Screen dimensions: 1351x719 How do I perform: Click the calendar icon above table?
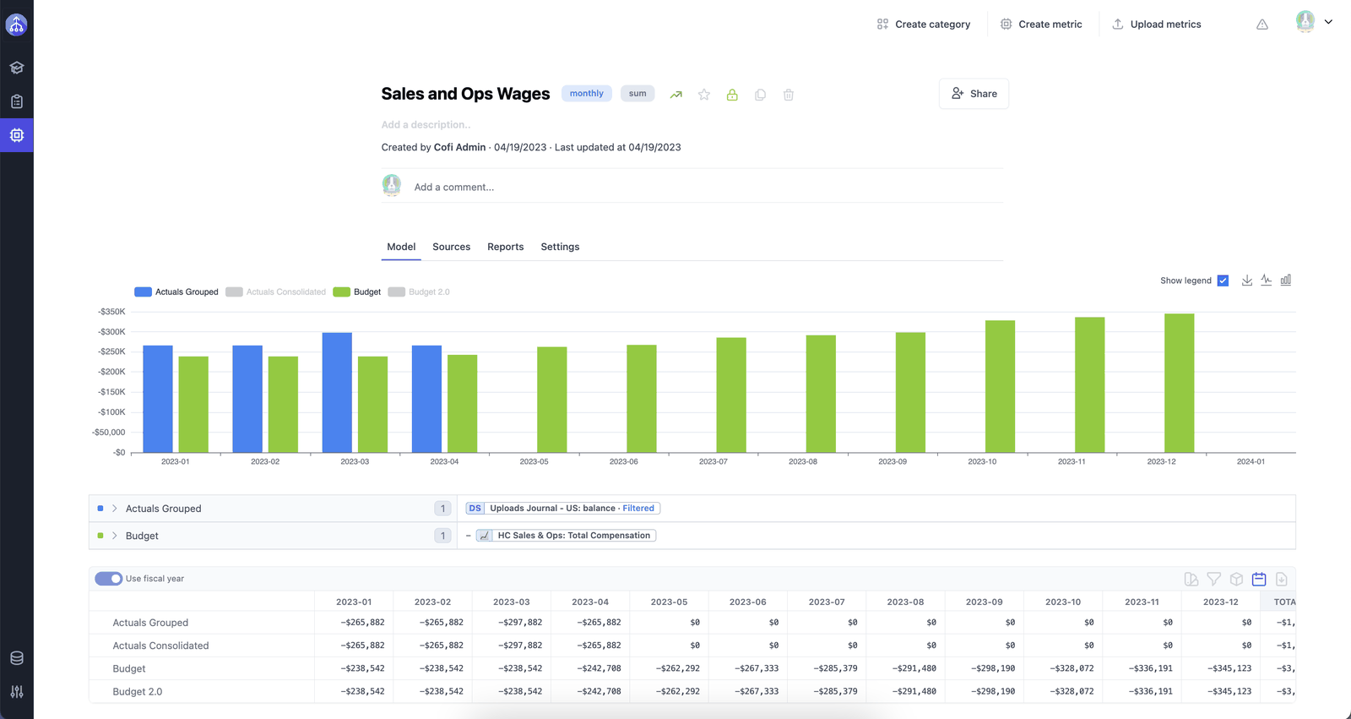[x=1259, y=579]
